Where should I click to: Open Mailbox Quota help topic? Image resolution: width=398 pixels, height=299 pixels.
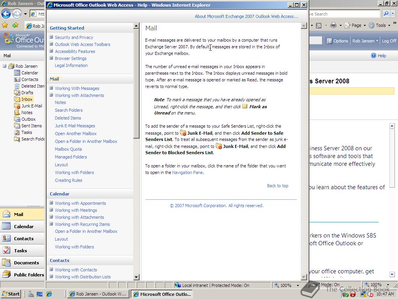click(68, 149)
